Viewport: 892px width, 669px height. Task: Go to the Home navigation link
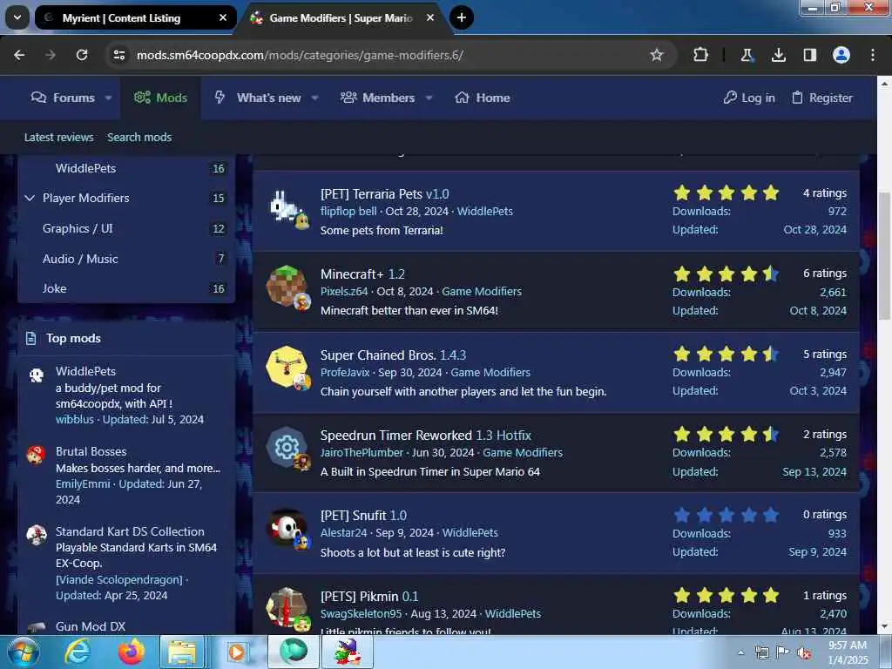tap(483, 98)
